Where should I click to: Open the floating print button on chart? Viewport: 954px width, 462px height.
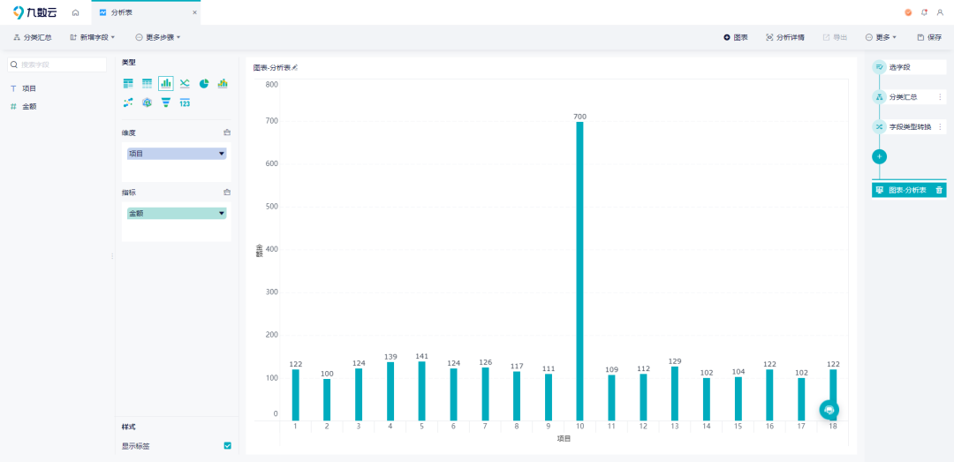[829, 409]
